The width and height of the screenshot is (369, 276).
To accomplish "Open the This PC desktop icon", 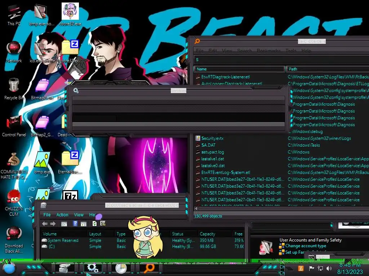I will [x=14, y=15].
